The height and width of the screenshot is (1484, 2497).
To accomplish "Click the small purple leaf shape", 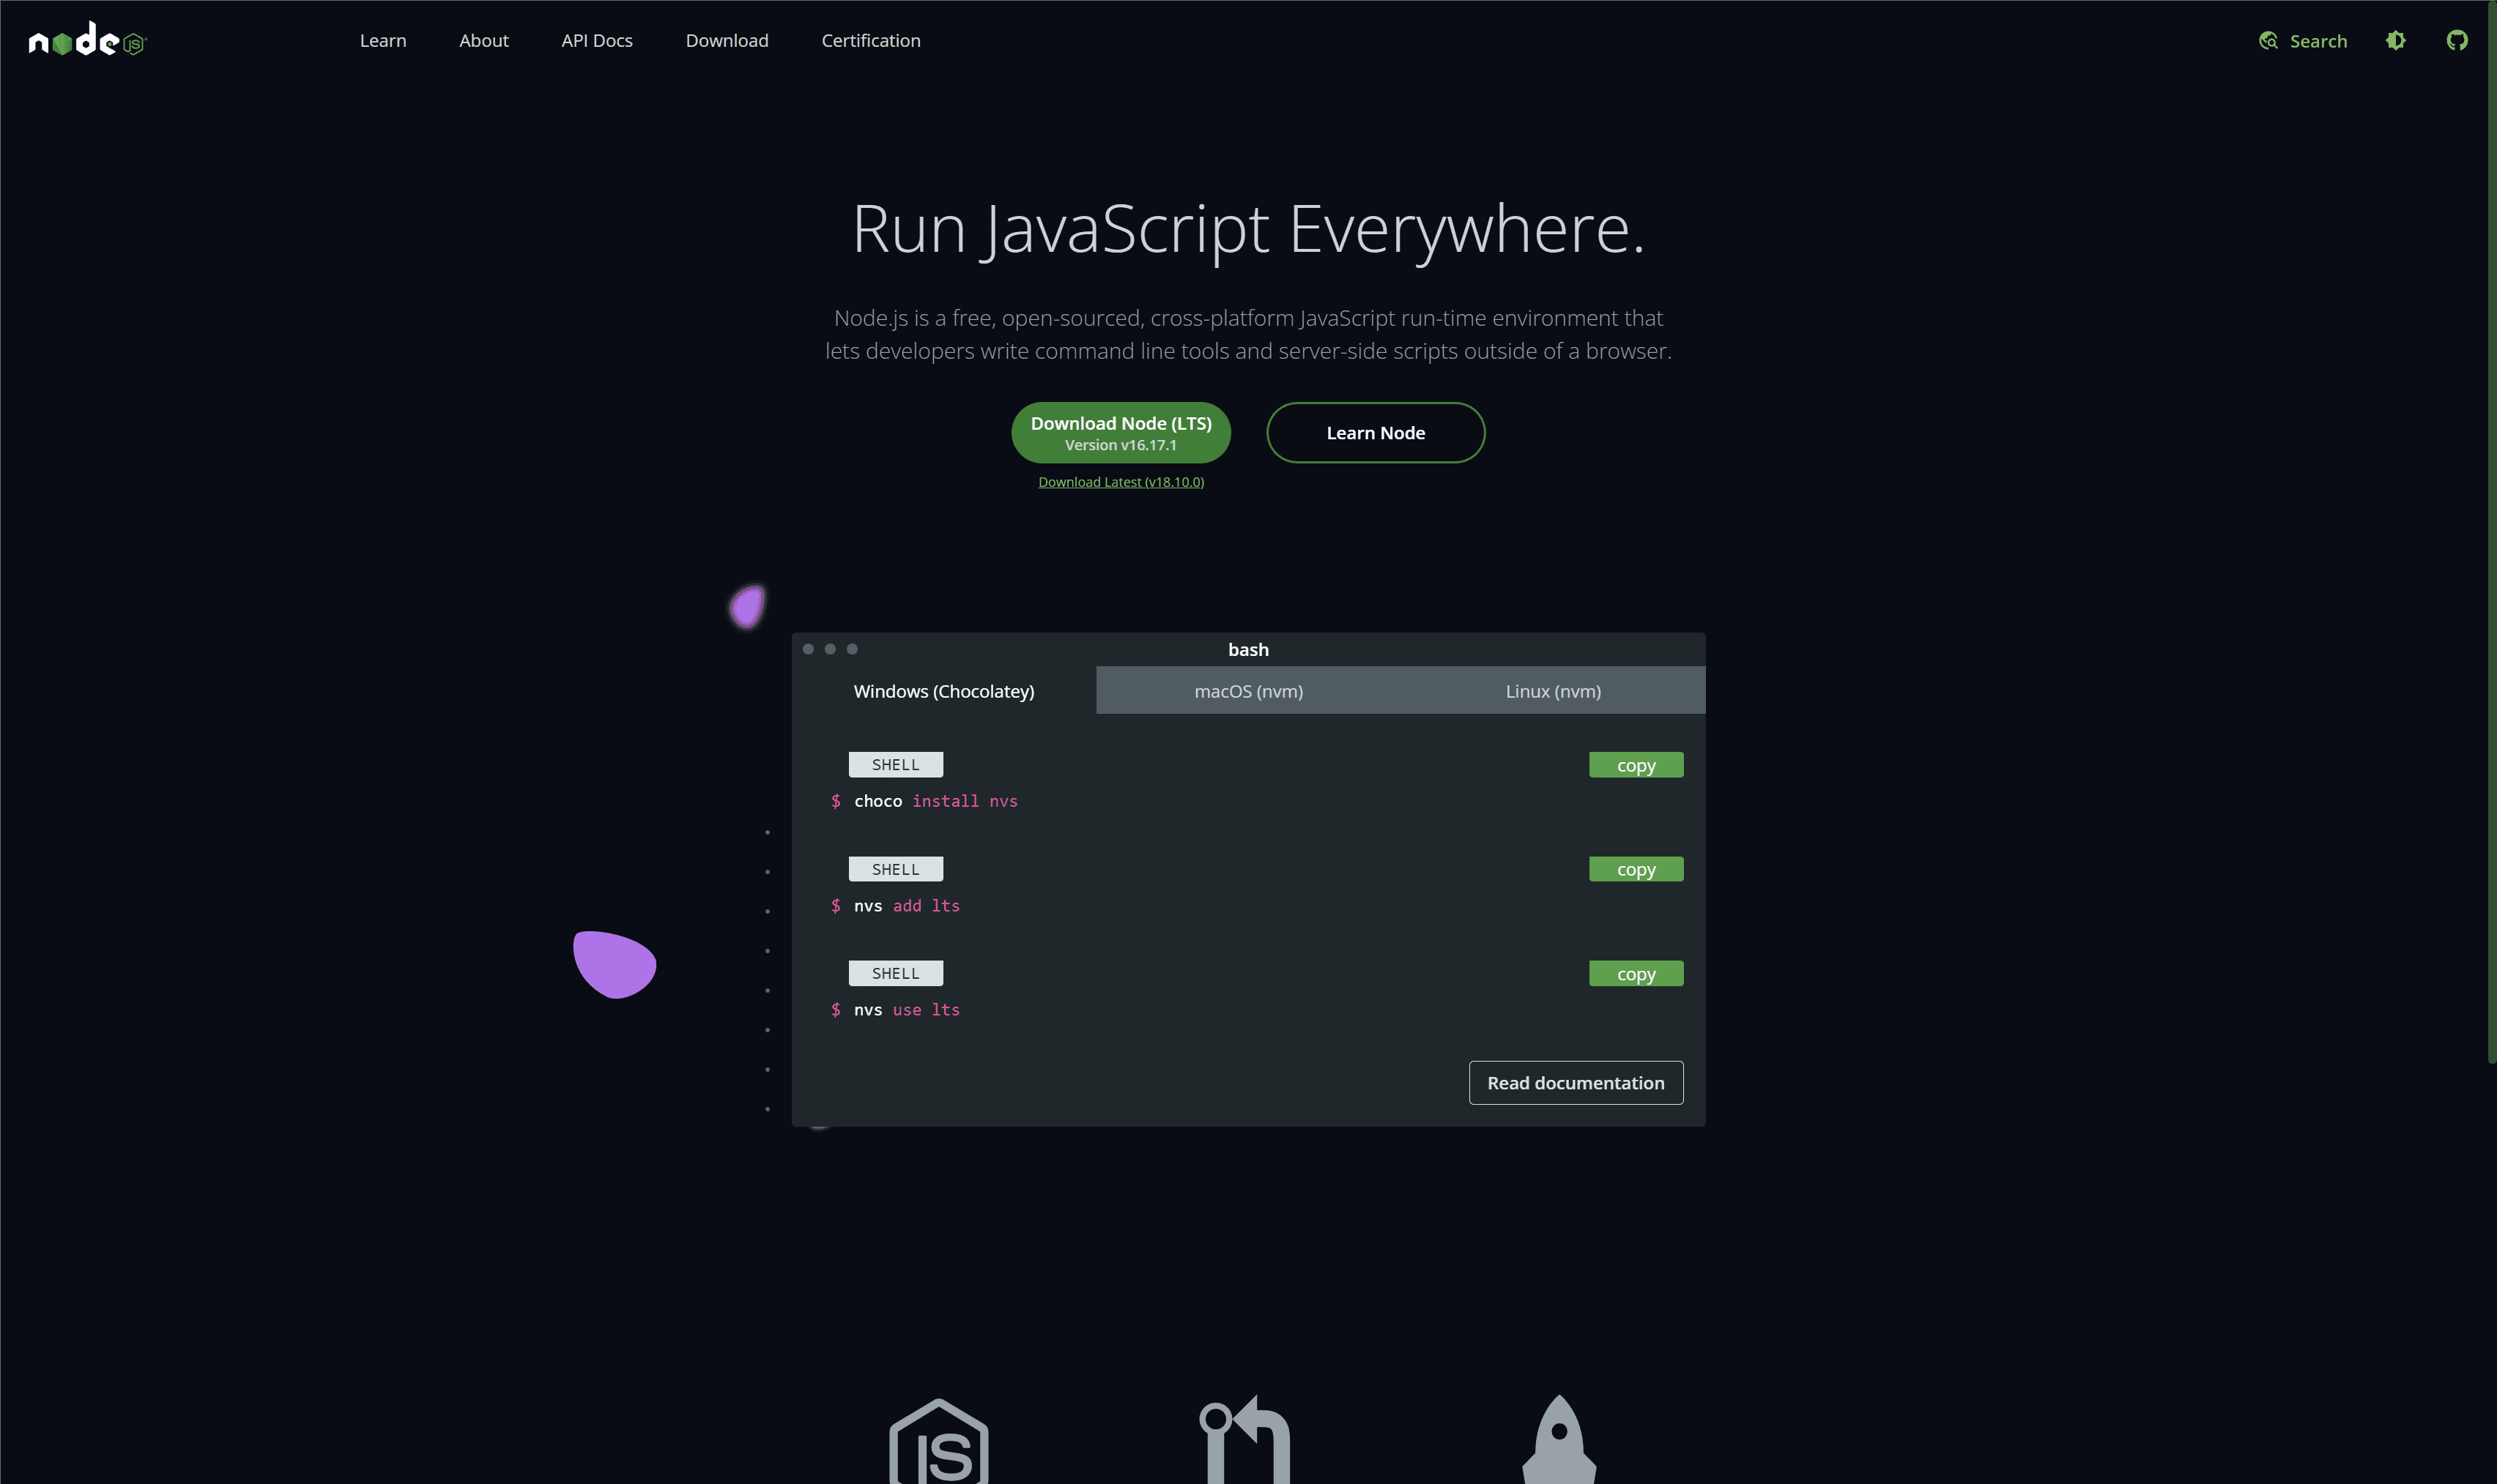I will (746, 607).
